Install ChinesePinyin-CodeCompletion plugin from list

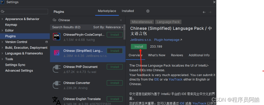pos(115,35)
